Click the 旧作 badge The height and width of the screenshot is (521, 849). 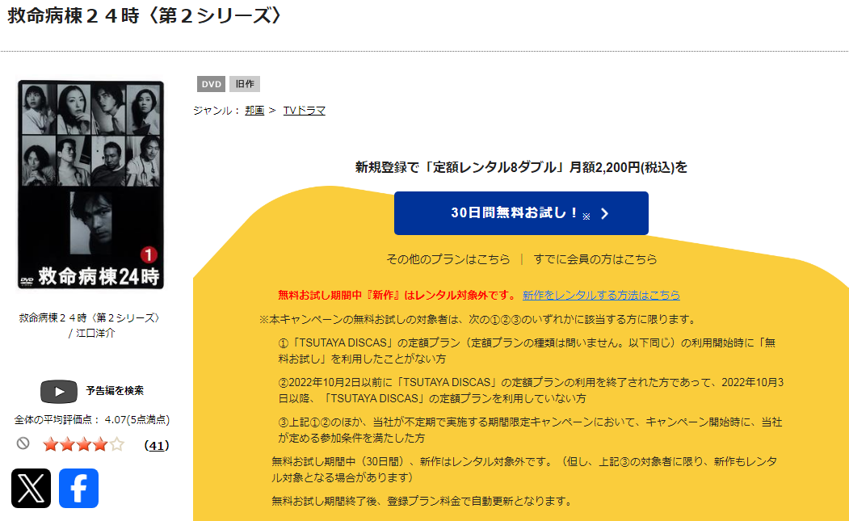coord(245,84)
